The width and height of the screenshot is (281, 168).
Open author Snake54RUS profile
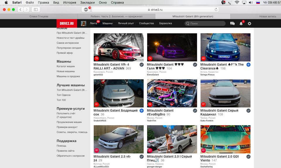[x=100, y=121]
